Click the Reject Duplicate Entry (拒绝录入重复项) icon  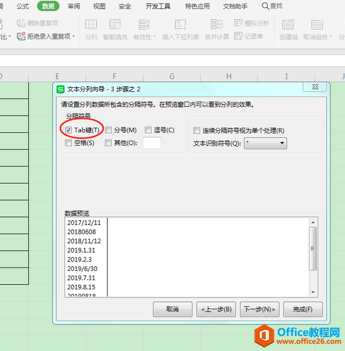click(x=21, y=36)
